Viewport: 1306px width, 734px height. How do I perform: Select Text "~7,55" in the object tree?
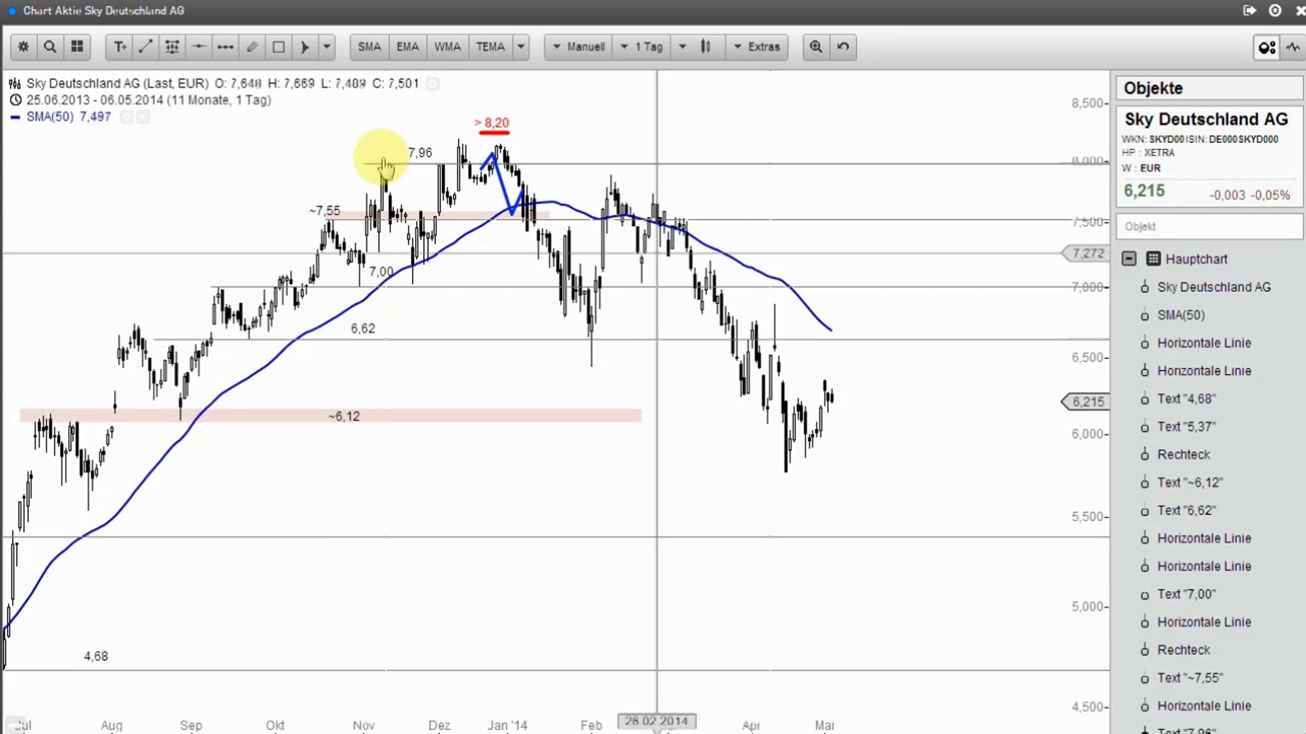1190,678
